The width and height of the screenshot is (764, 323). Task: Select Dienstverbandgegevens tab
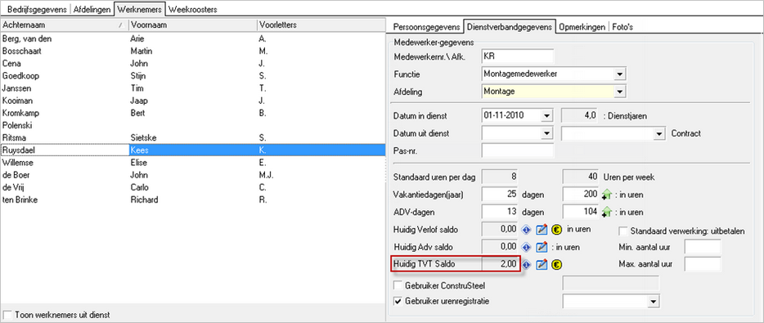pos(509,26)
